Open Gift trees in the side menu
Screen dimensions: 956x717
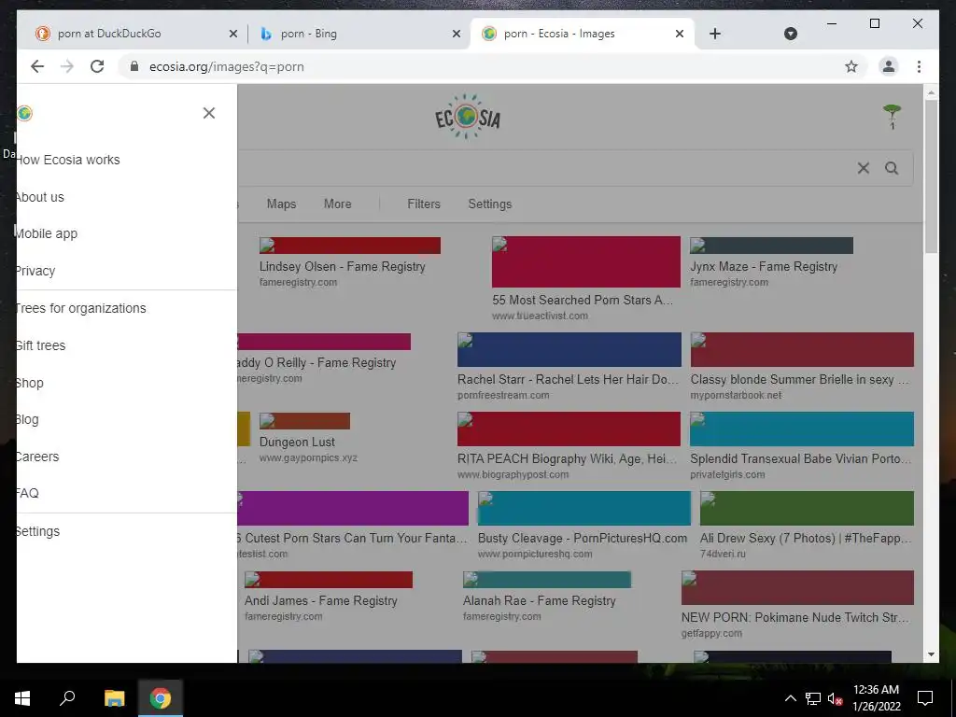tap(41, 345)
